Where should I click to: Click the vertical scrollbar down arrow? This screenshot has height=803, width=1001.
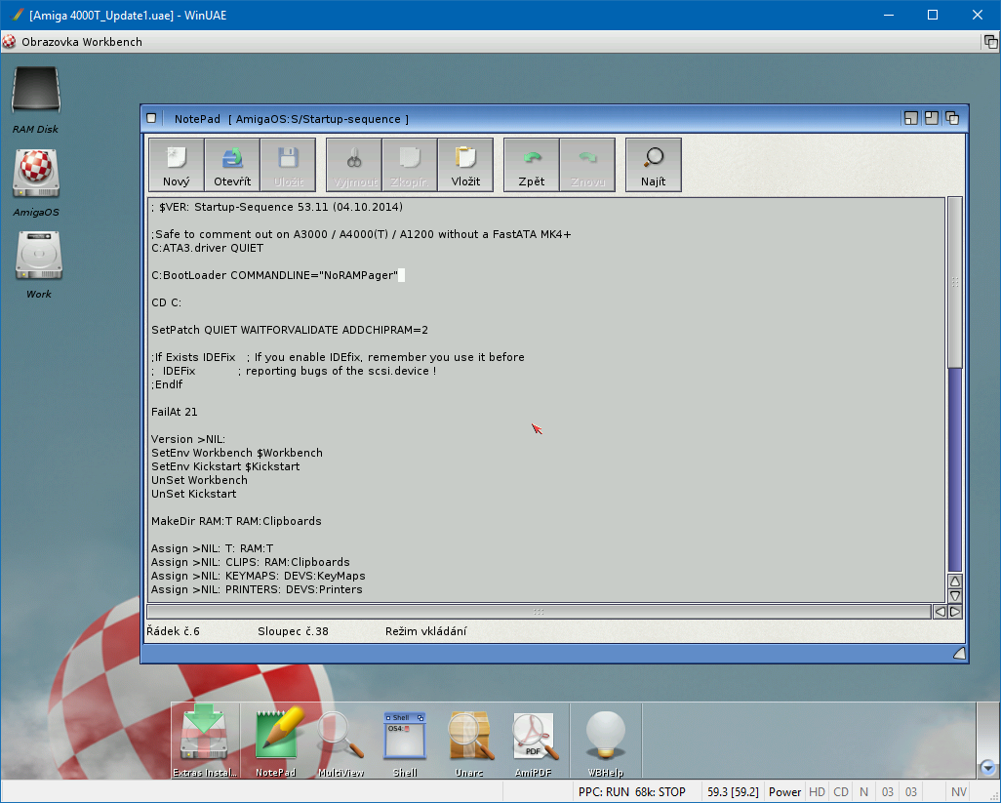955,595
